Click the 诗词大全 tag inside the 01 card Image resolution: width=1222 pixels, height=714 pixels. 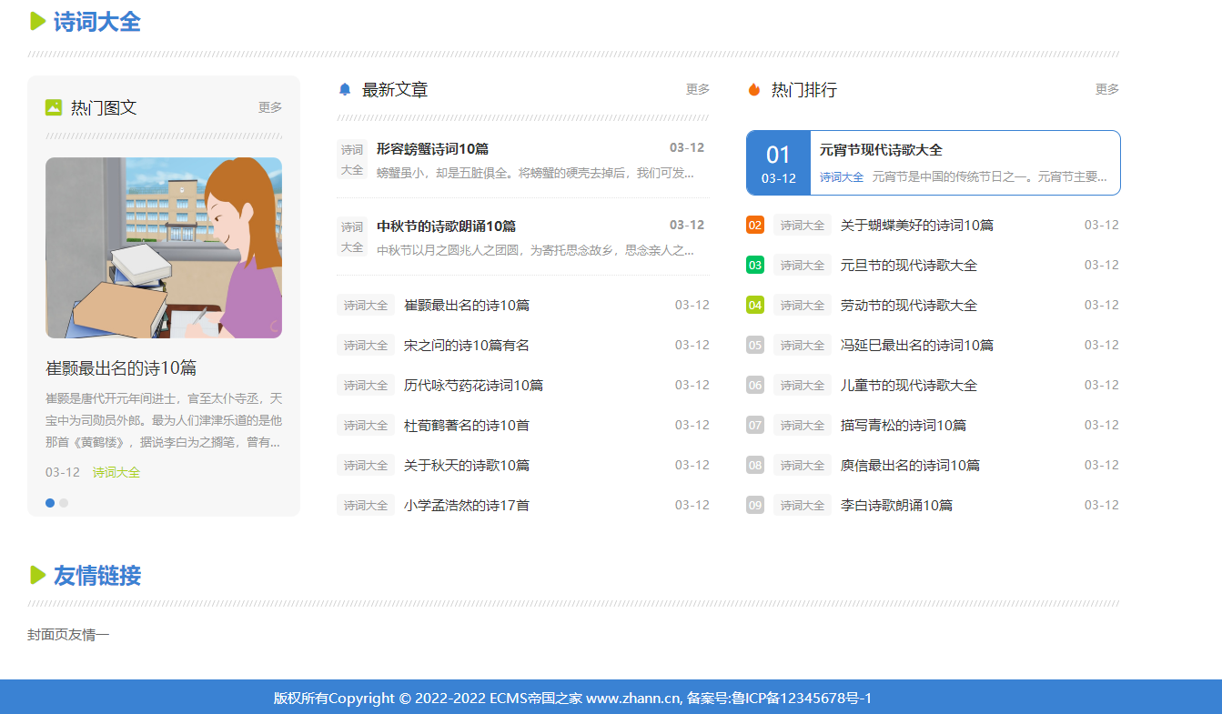coord(840,176)
